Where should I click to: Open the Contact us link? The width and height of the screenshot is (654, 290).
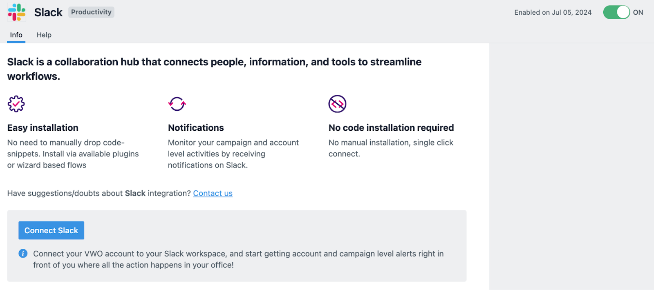(x=213, y=193)
